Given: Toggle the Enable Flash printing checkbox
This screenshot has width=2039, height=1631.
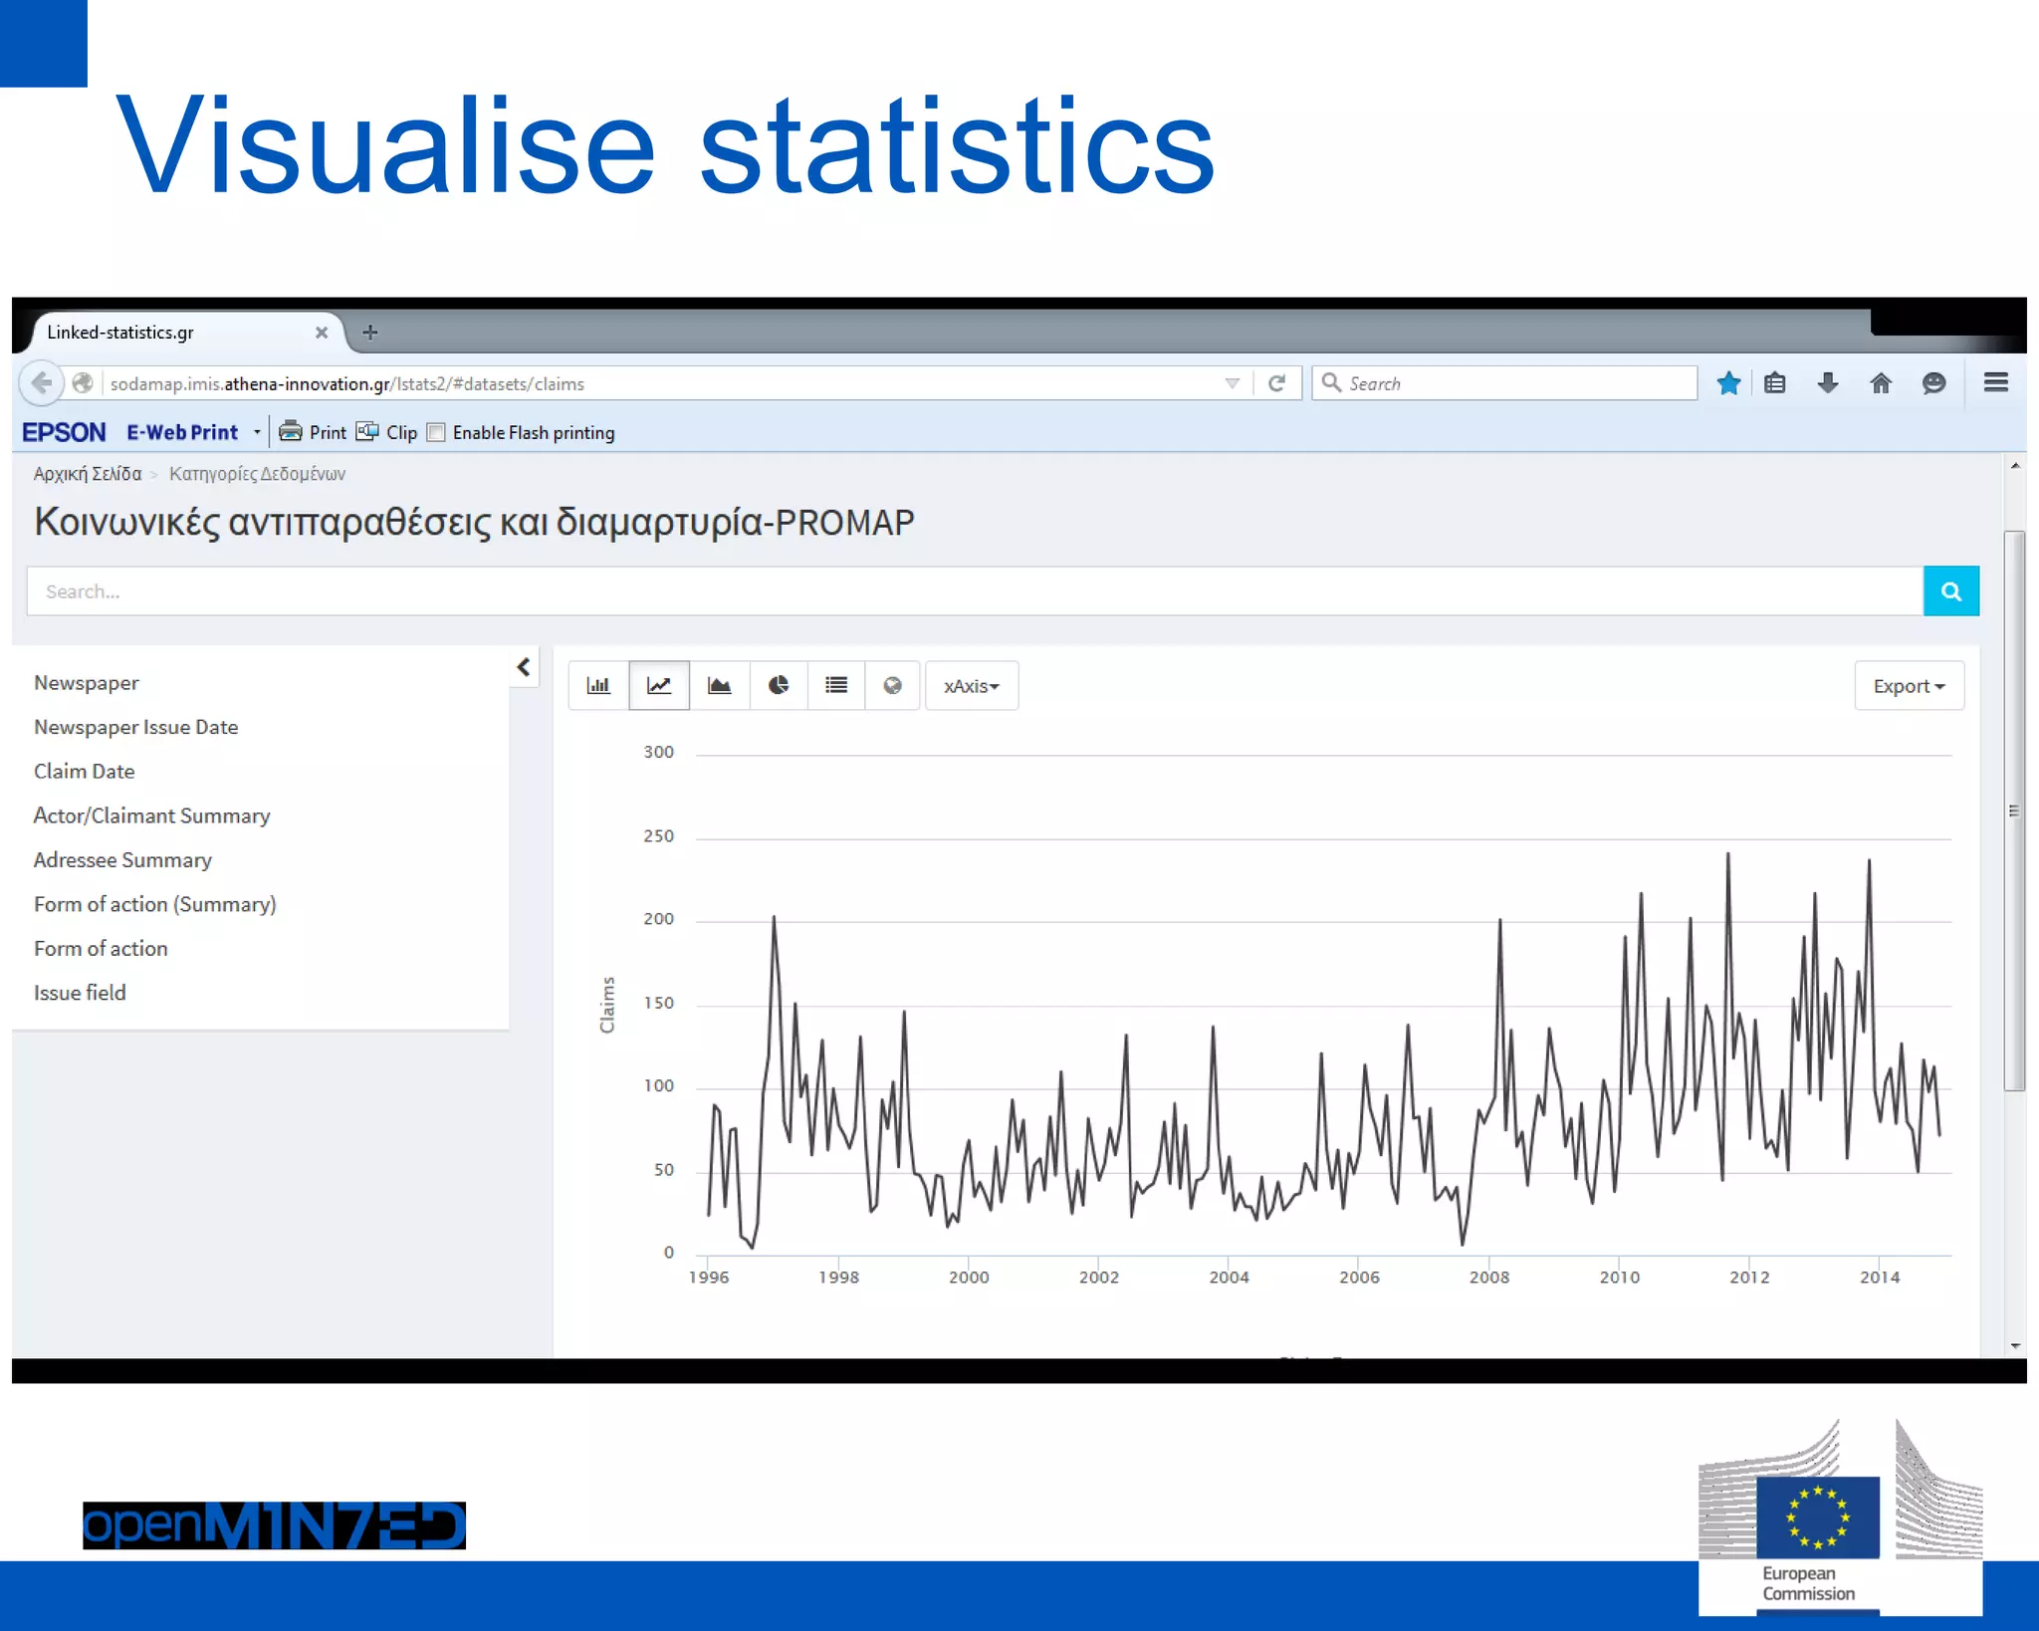Looking at the screenshot, I should [436, 432].
